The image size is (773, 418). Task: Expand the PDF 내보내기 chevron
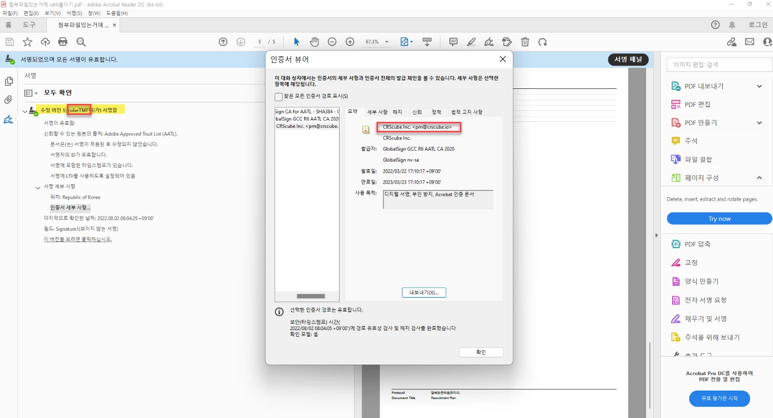tap(760, 86)
